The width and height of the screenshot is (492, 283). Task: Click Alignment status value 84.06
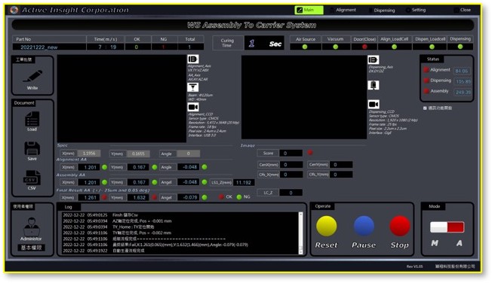(x=462, y=71)
